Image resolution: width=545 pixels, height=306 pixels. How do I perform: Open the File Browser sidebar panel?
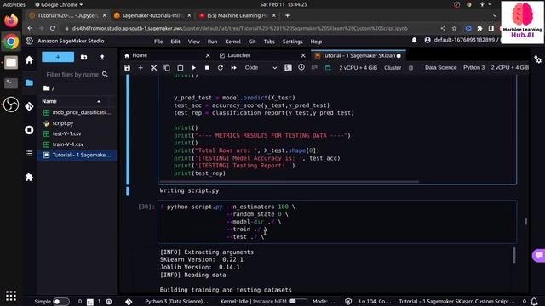(29, 82)
